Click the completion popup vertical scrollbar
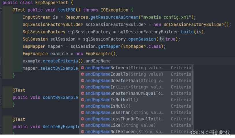Viewport: 235px width, 138px height. coord(193,95)
